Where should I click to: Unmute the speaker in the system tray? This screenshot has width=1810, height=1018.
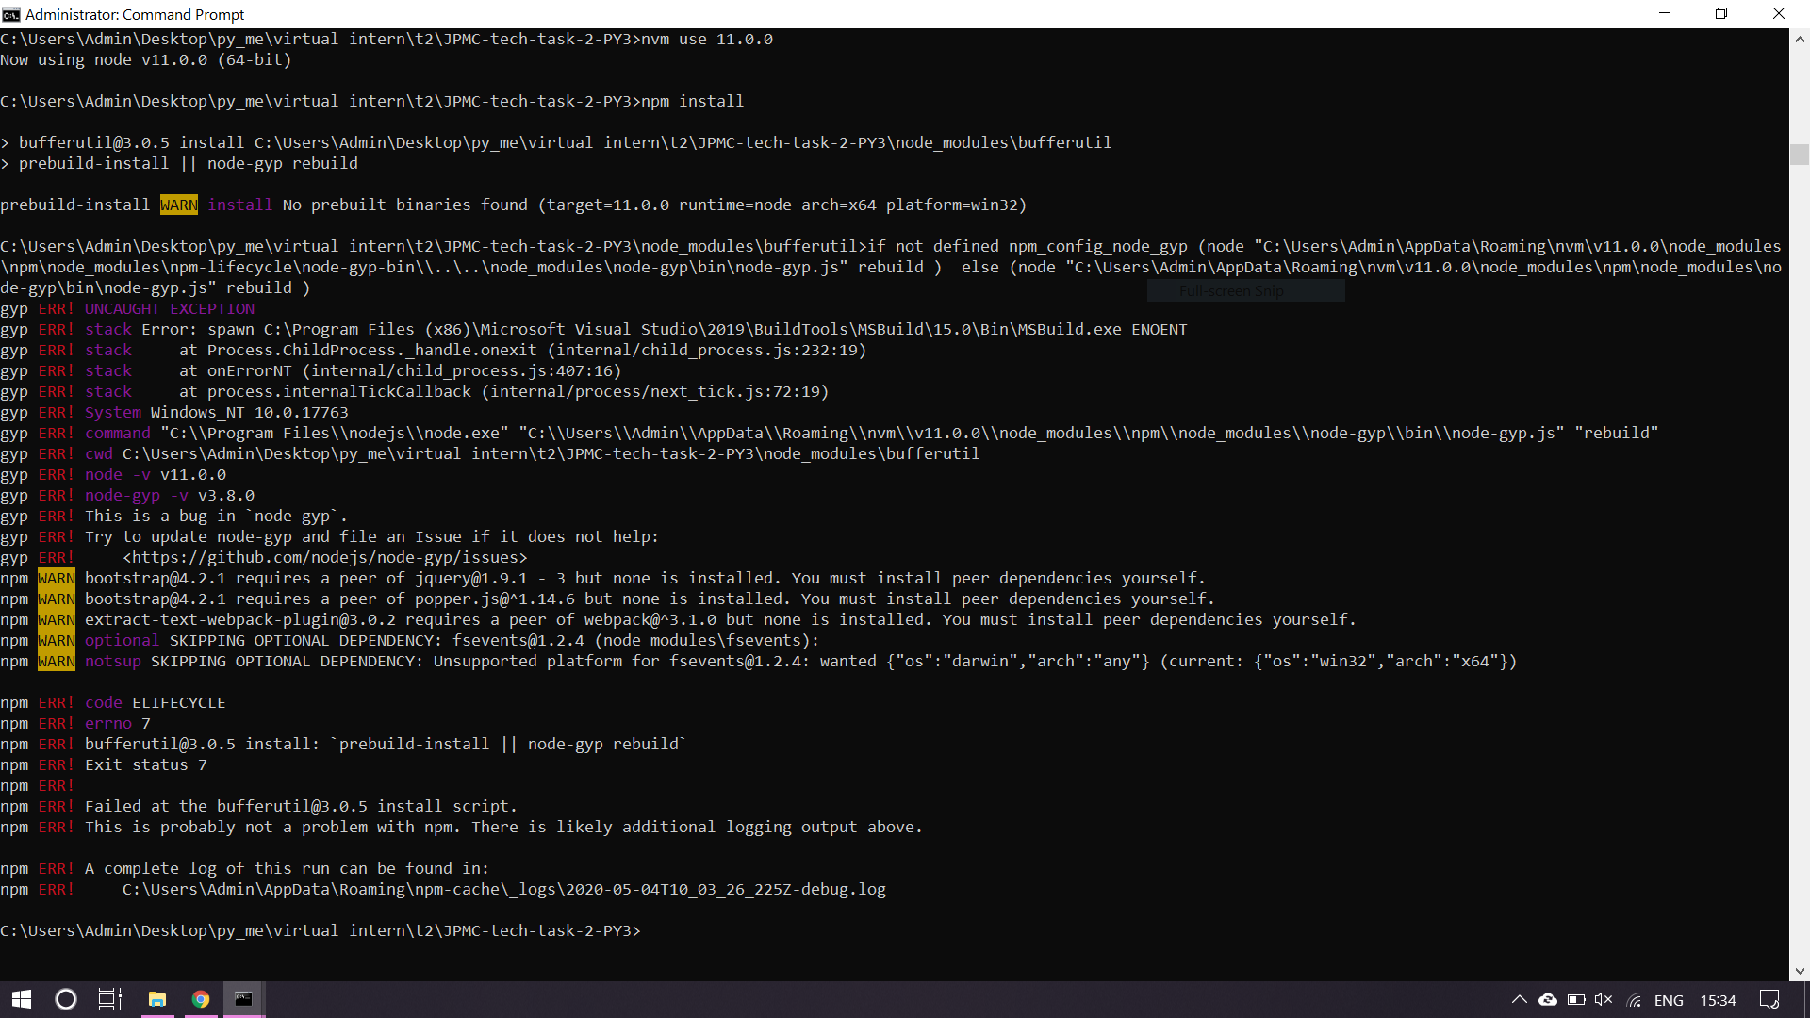pos(1604,999)
